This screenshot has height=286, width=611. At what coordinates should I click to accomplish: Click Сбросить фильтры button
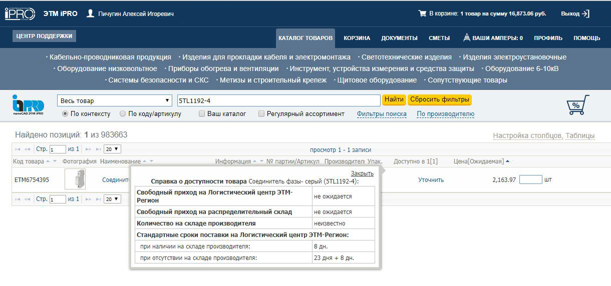pos(440,100)
